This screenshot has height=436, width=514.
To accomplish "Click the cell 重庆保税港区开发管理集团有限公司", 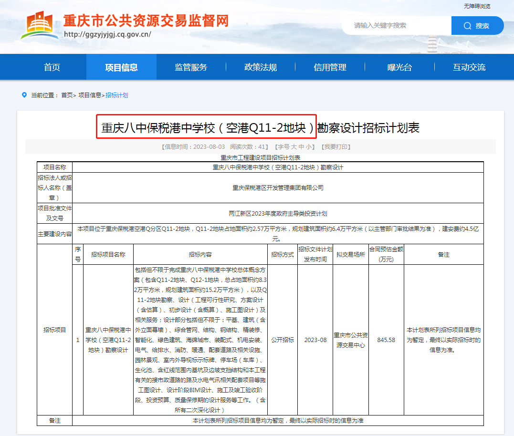I will coord(278,187).
